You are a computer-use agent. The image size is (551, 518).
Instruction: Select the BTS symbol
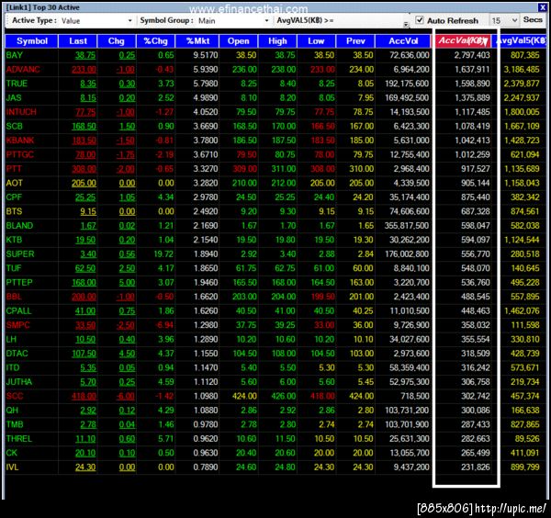(x=14, y=211)
